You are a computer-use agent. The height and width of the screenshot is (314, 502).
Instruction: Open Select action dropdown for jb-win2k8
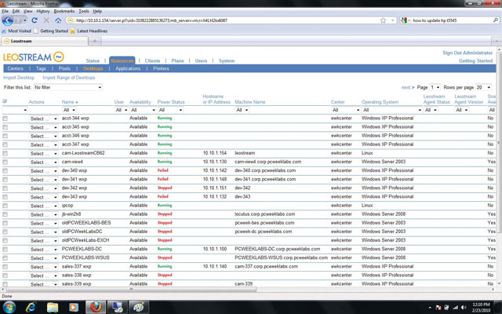coord(43,214)
